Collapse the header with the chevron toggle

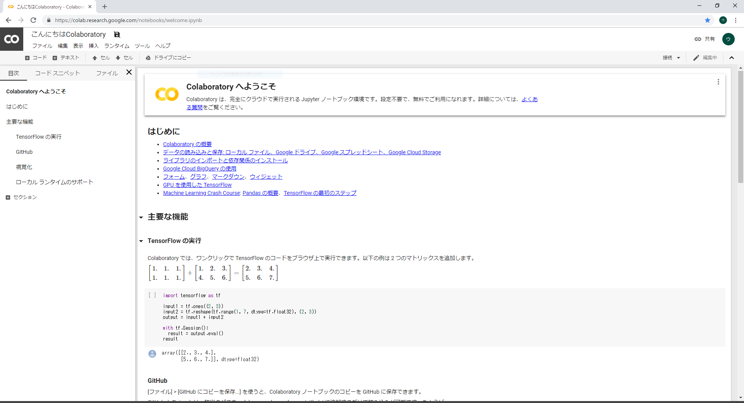(x=732, y=57)
